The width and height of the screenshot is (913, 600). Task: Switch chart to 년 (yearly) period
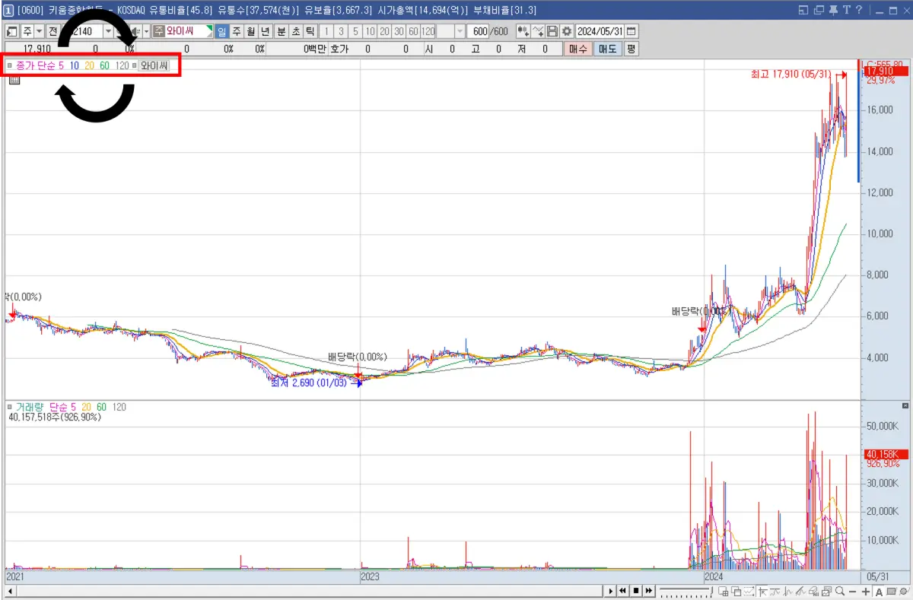[x=264, y=31]
